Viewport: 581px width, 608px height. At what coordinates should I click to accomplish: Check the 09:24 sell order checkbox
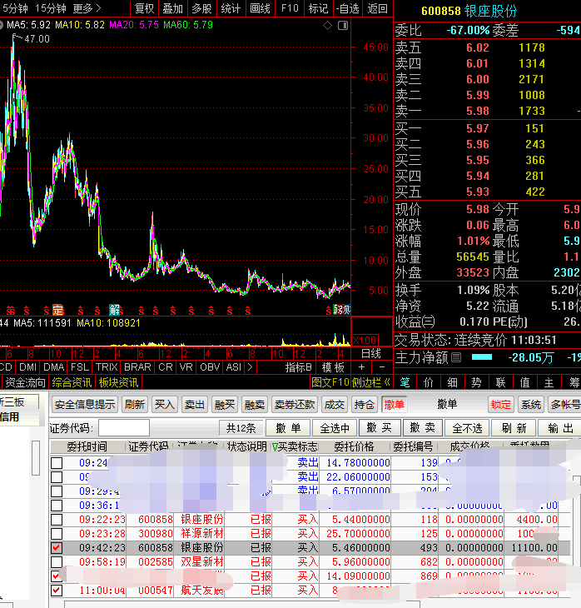57,462
